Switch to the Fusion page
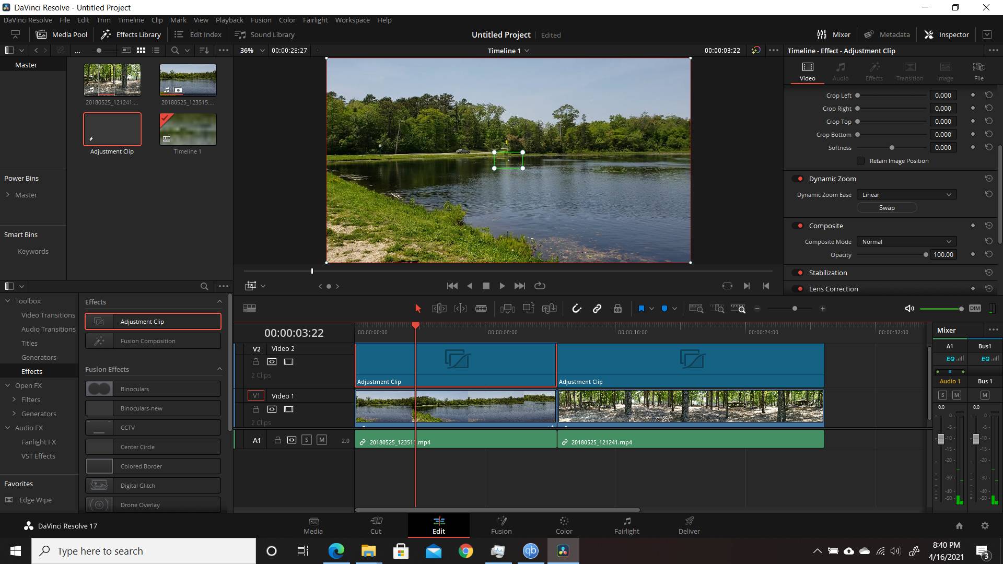Screen dimensions: 1003x564 tap(501, 525)
